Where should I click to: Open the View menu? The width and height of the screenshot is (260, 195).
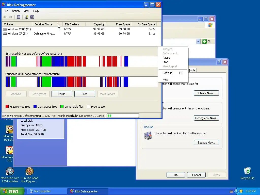[26, 11]
